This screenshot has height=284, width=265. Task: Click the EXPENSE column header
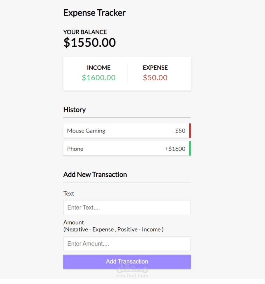coord(155,67)
